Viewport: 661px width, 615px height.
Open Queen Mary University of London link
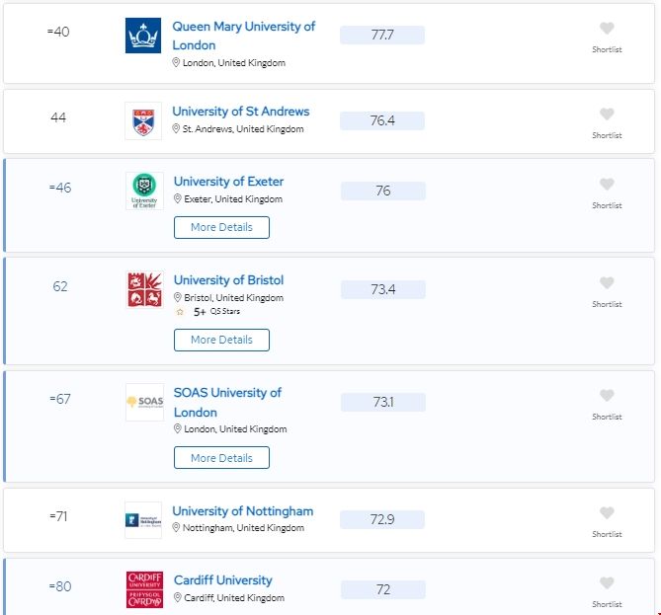[x=243, y=36]
